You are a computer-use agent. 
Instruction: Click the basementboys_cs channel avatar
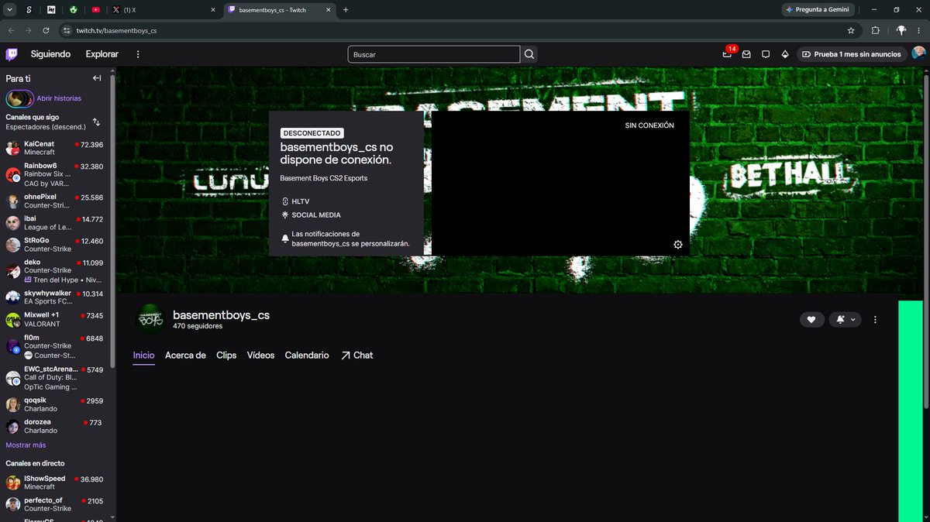[x=150, y=318]
